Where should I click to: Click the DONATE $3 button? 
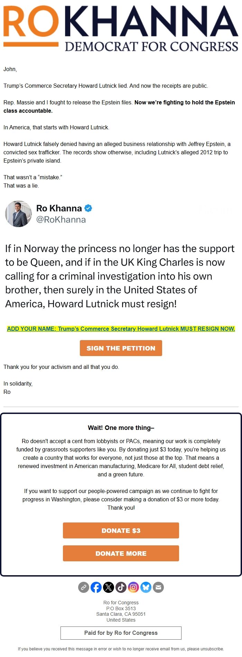coord(121,530)
